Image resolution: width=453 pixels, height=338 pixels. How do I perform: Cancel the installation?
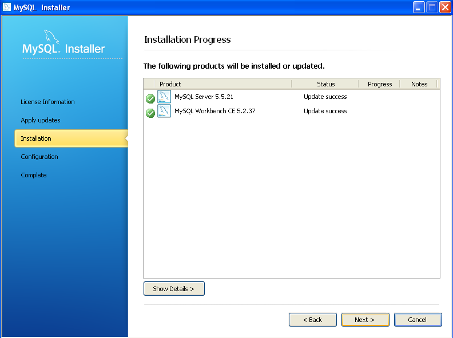pos(418,320)
